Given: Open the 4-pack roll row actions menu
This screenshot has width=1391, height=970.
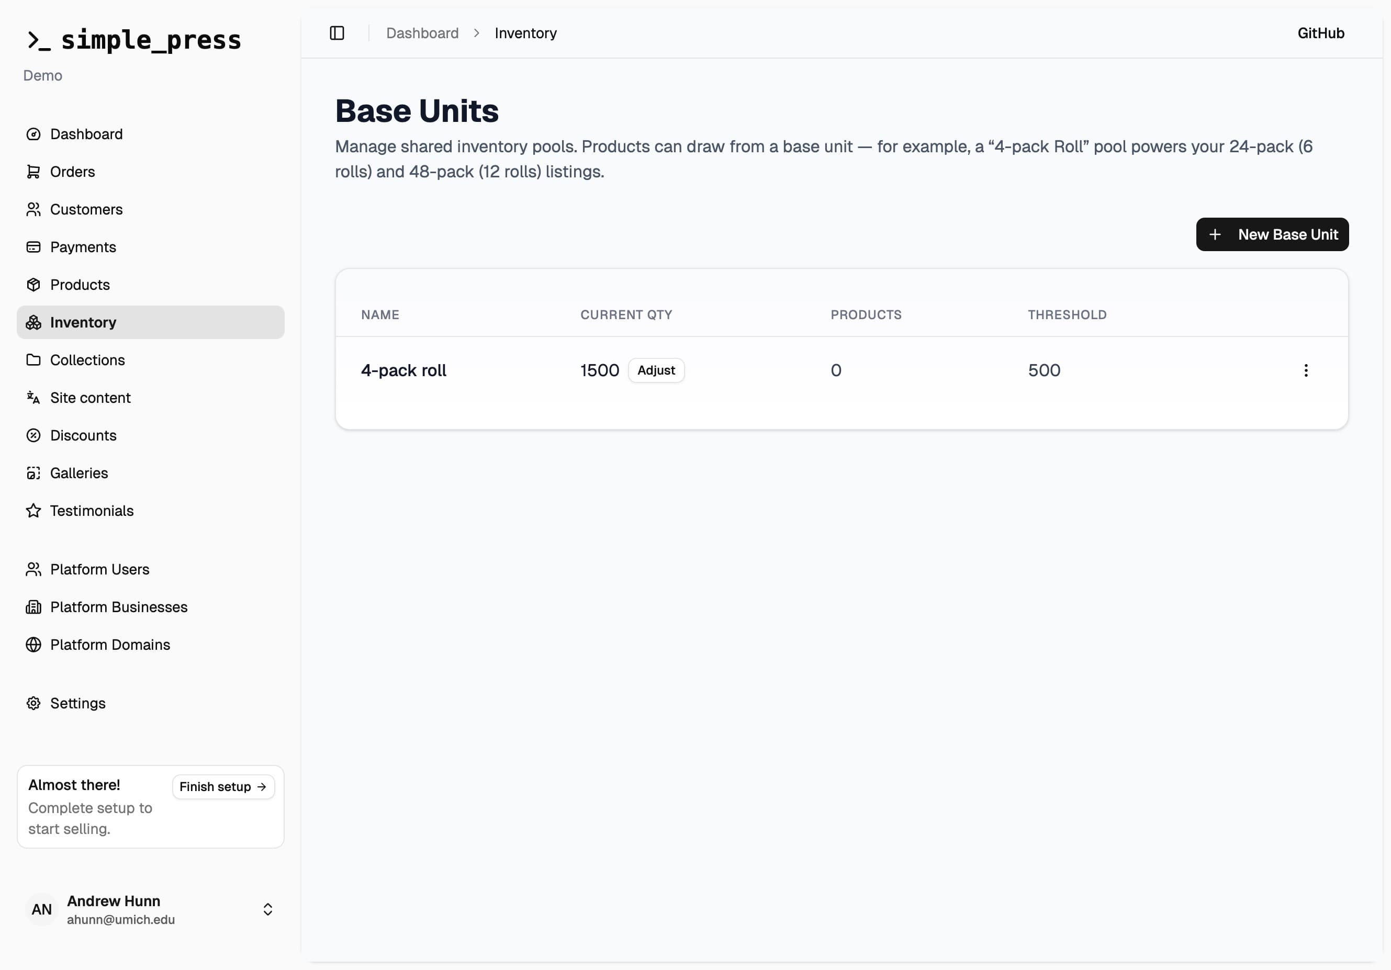Looking at the screenshot, I should (1306, 370).
